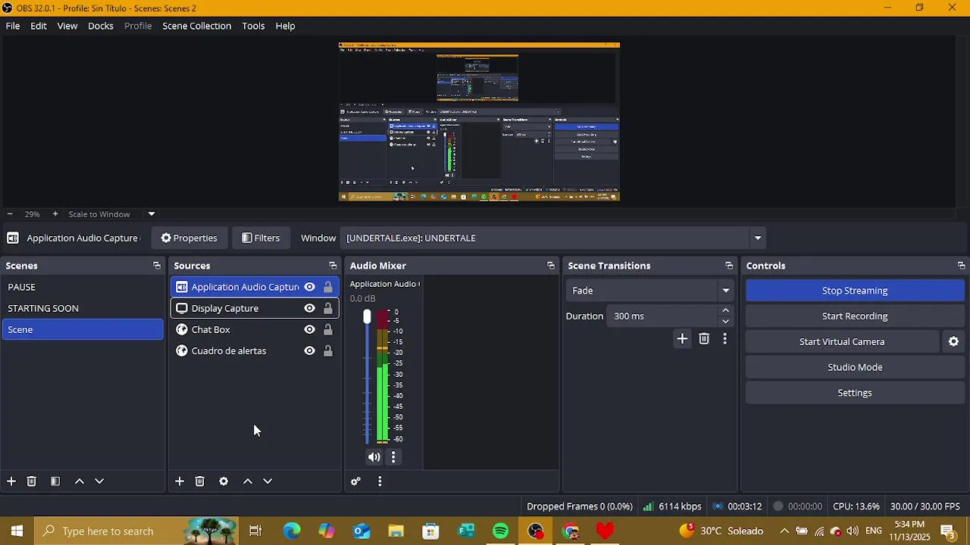This screenshot has height=545, width=970.
Task: Open source Filters button in toolbar
Action: [x=261, y=238]
